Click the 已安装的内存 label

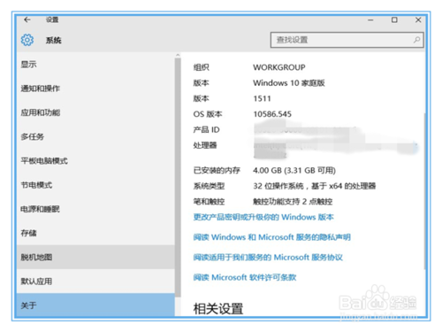tap(217, 170)
